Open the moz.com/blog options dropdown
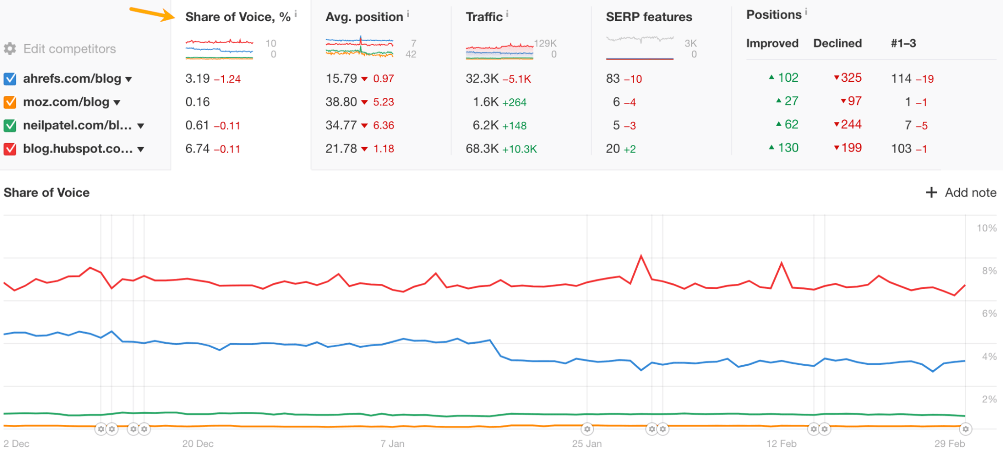Screen dimensions: 1003x454 coord(117,102)
